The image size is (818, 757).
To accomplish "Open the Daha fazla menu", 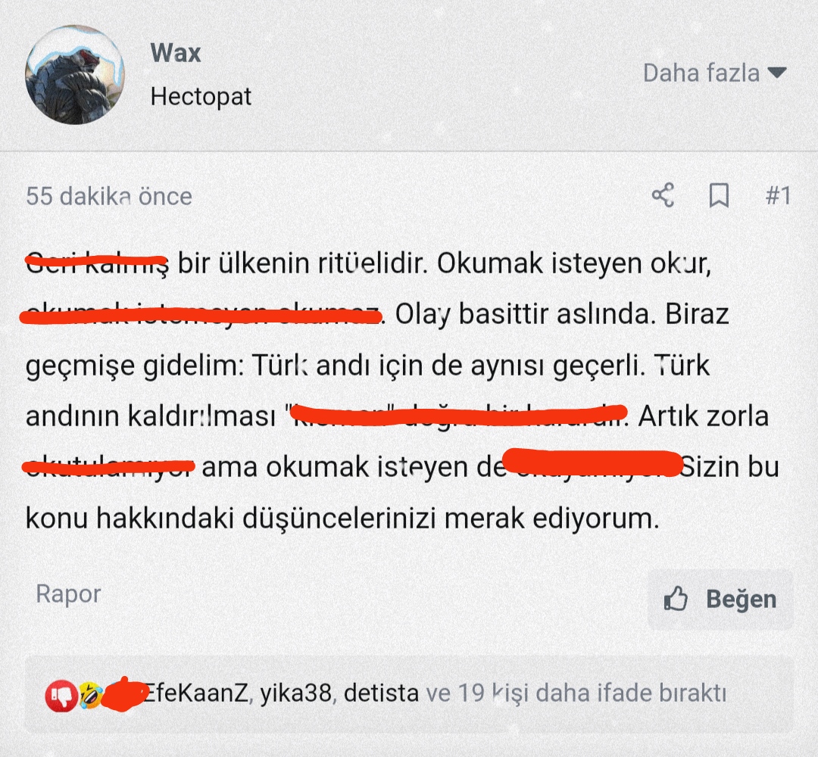I will pos(715,73).
